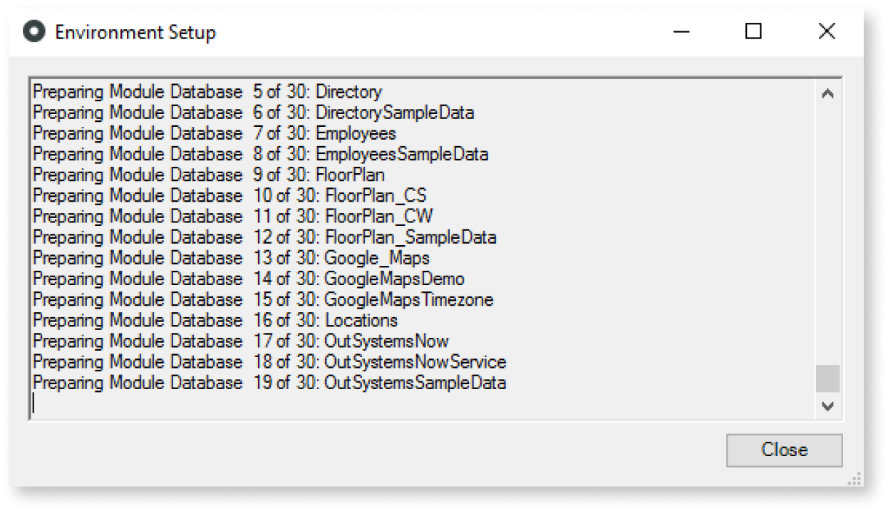This screenshot has height=511, width=888.
Task: Click the Environment Setup title bar text
Action: click(135, 33)
